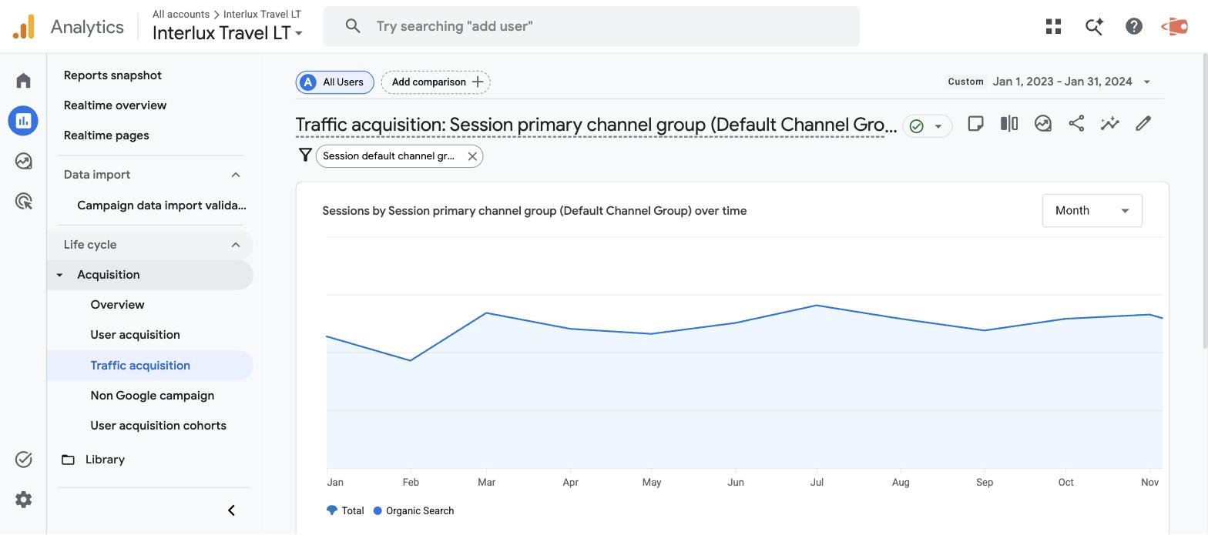Viewport: 1208px width, 535px height.
Task: Open the annotations note icon
Action: tap(975, 124)
